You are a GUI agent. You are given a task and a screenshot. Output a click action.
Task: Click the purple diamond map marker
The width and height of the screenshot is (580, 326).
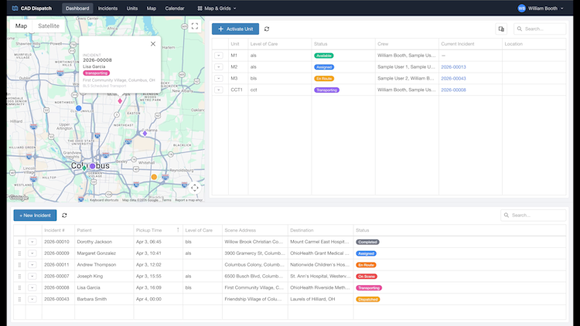[x=145, y=134]
